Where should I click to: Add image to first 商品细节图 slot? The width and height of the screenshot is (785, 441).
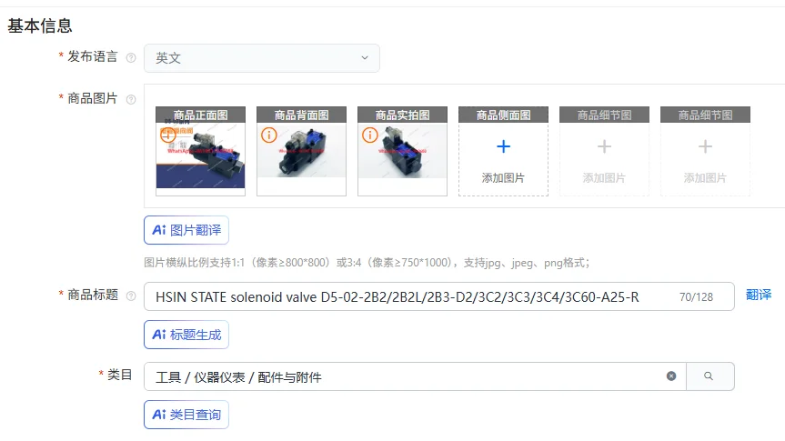604,151
